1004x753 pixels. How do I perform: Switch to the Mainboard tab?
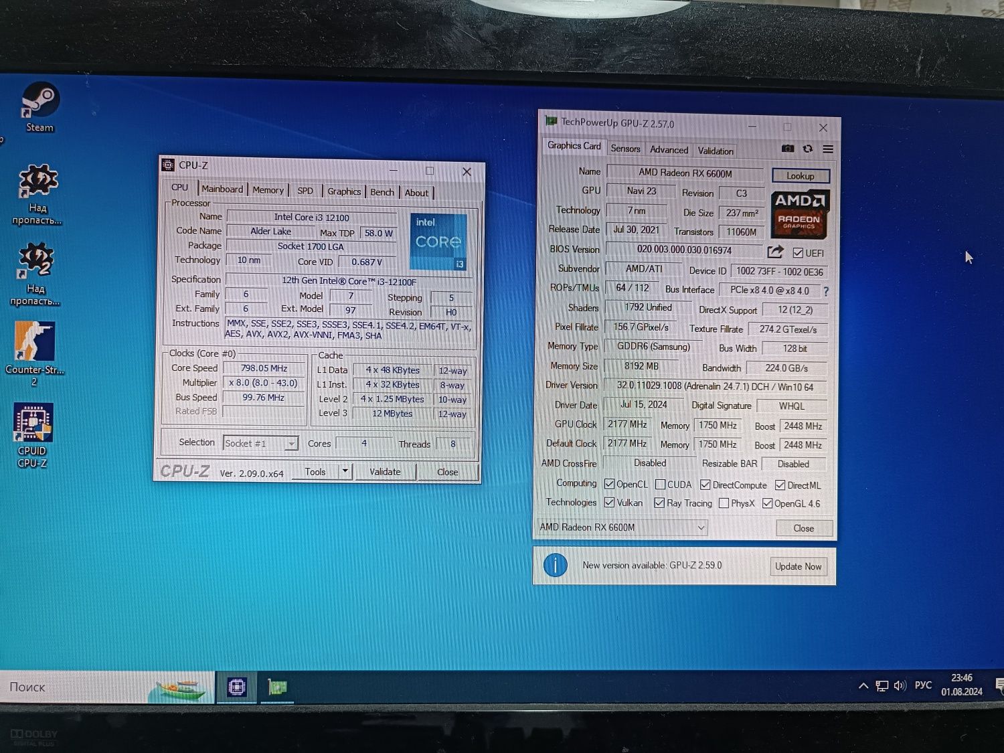point(222,189)
